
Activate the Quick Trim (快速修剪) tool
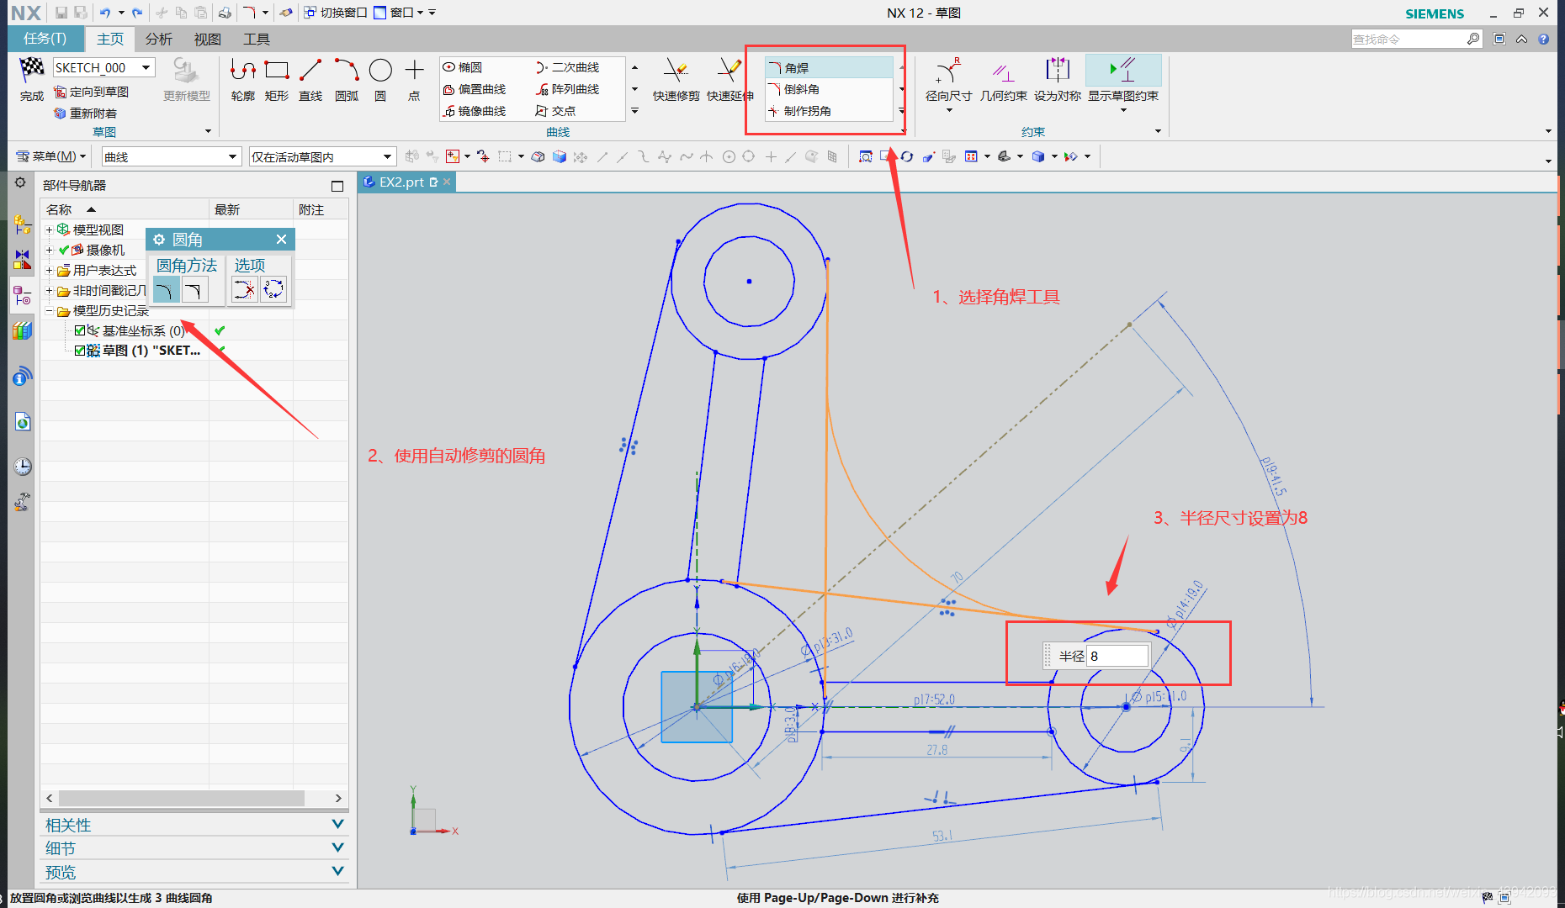pyautogui.click(x=676, y=79)
